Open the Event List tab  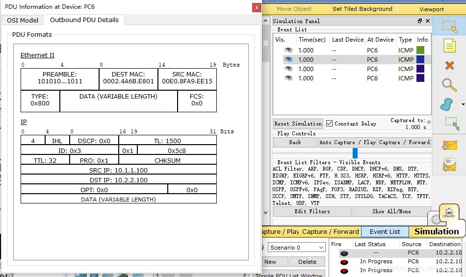(385, 231)
